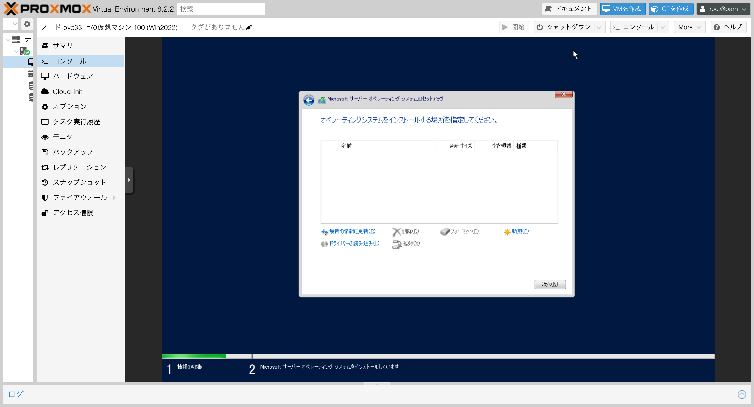Screen dimensions: 754x407
Task: Expand the log panel with the chevron icon
Action: 741,394
